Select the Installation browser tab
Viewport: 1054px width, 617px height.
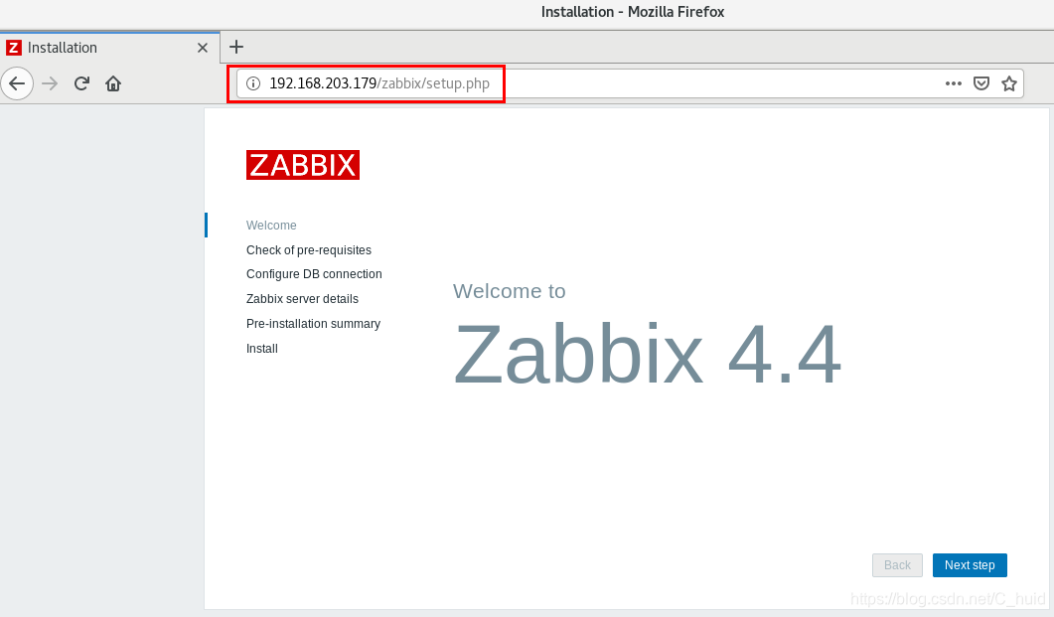pos(109,48)
